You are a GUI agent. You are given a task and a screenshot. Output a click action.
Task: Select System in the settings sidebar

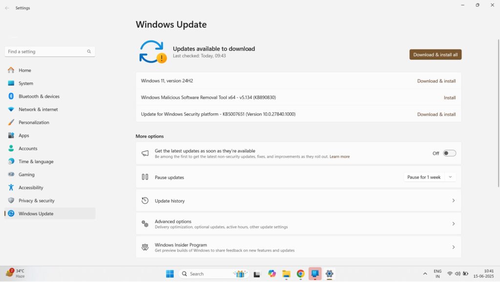tap(50, 83)
